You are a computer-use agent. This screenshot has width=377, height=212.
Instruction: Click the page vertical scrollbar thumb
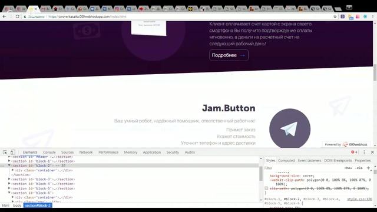[375, 72]
